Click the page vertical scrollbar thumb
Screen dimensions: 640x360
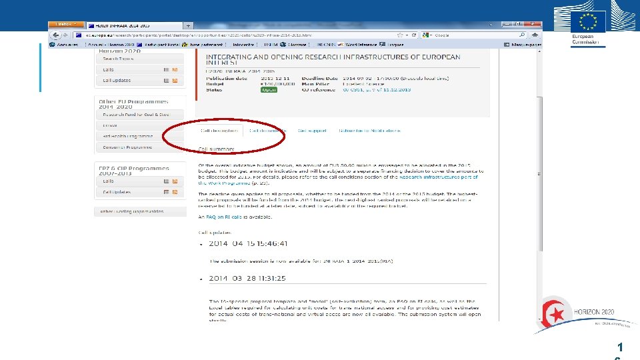tap(539, 174)
